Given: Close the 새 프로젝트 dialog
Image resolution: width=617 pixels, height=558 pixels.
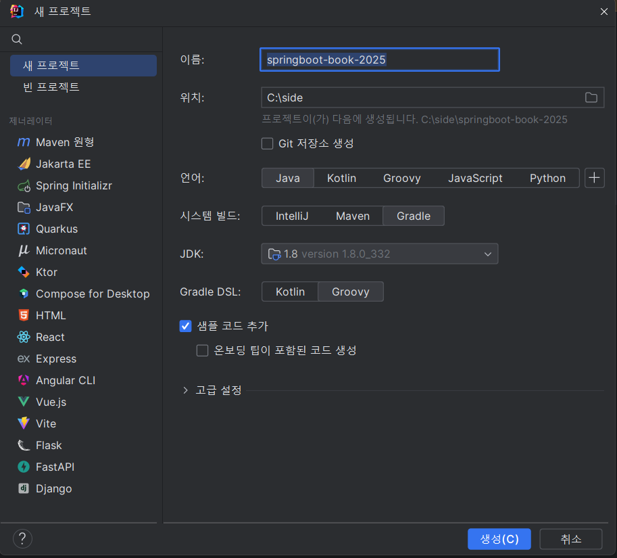Looking at the screenshot, I should [604, 11].
